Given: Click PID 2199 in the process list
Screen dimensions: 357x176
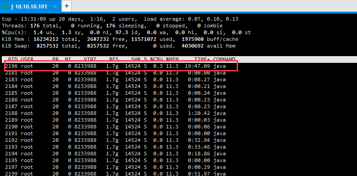Looking at the screenshot, I should tap(11, 174).
